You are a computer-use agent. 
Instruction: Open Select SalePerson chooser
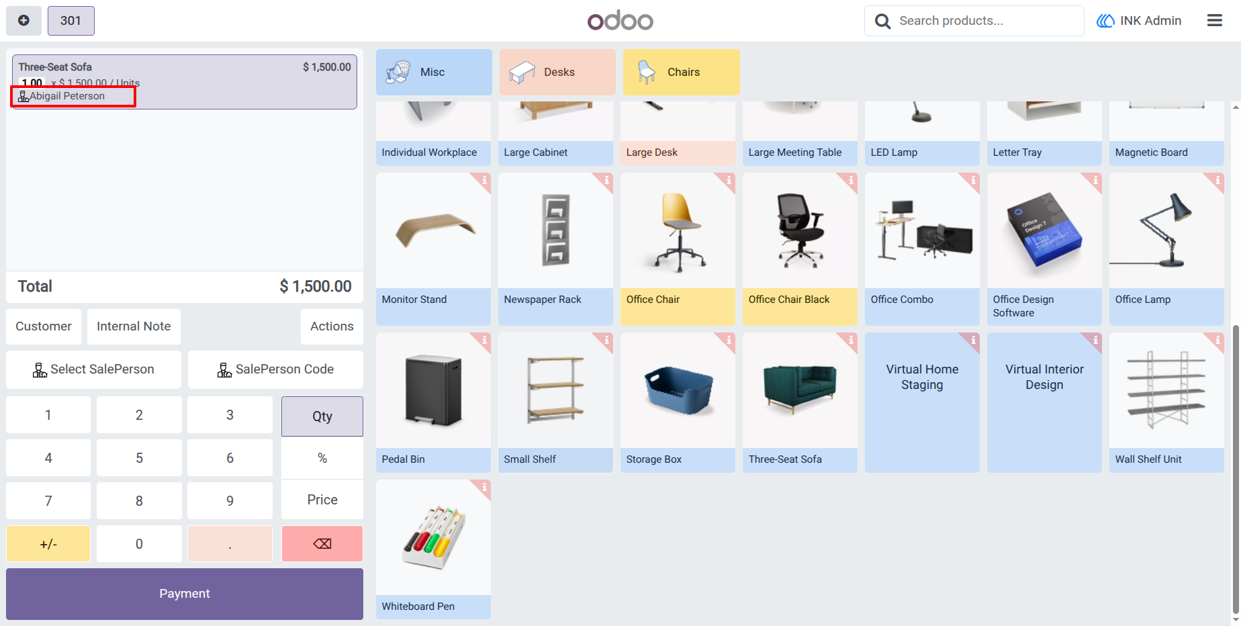pyautogui.click(x=93, y=369)
